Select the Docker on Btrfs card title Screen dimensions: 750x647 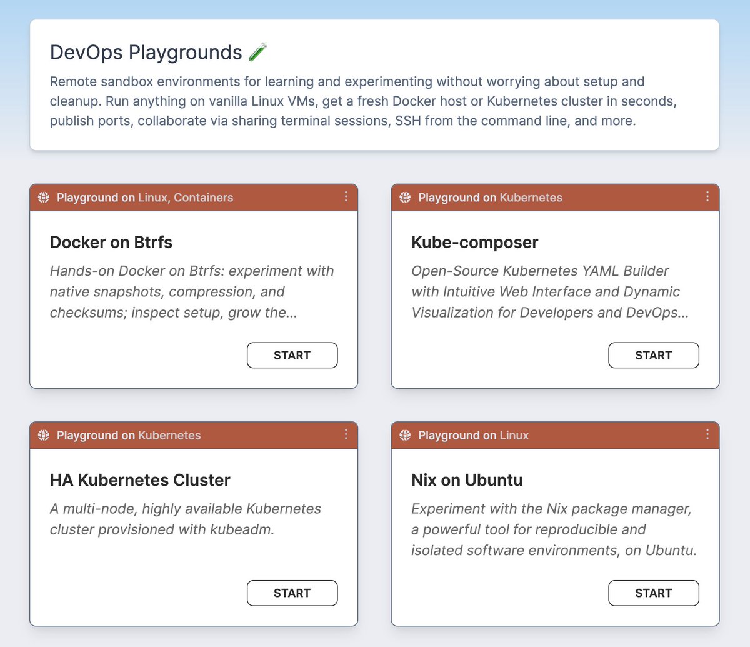pos(111,243)
